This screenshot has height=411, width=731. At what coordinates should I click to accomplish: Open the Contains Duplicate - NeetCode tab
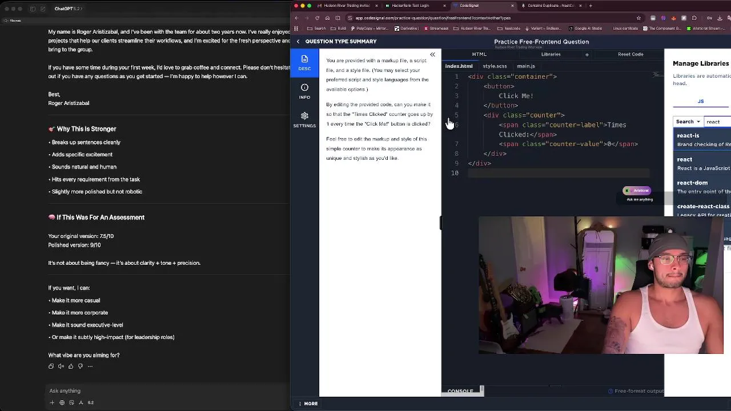(551, 6)
